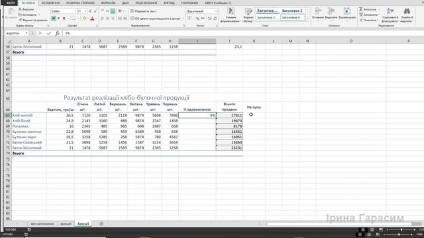424x238 pixels.
Task: Click the insert function fx icon
Action: coord(58,33)
